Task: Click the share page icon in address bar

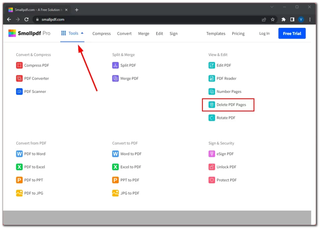Action: pyautogui.click(x=264, y=19)
